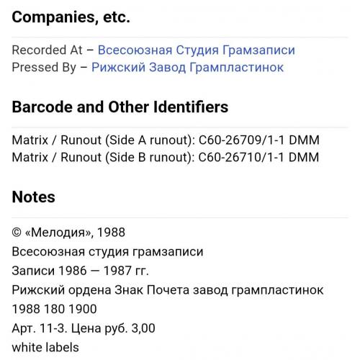Select the C60-26709/1-1 DMM matrix value
This screenshot has width=360, height=360.
click(259, 140)
